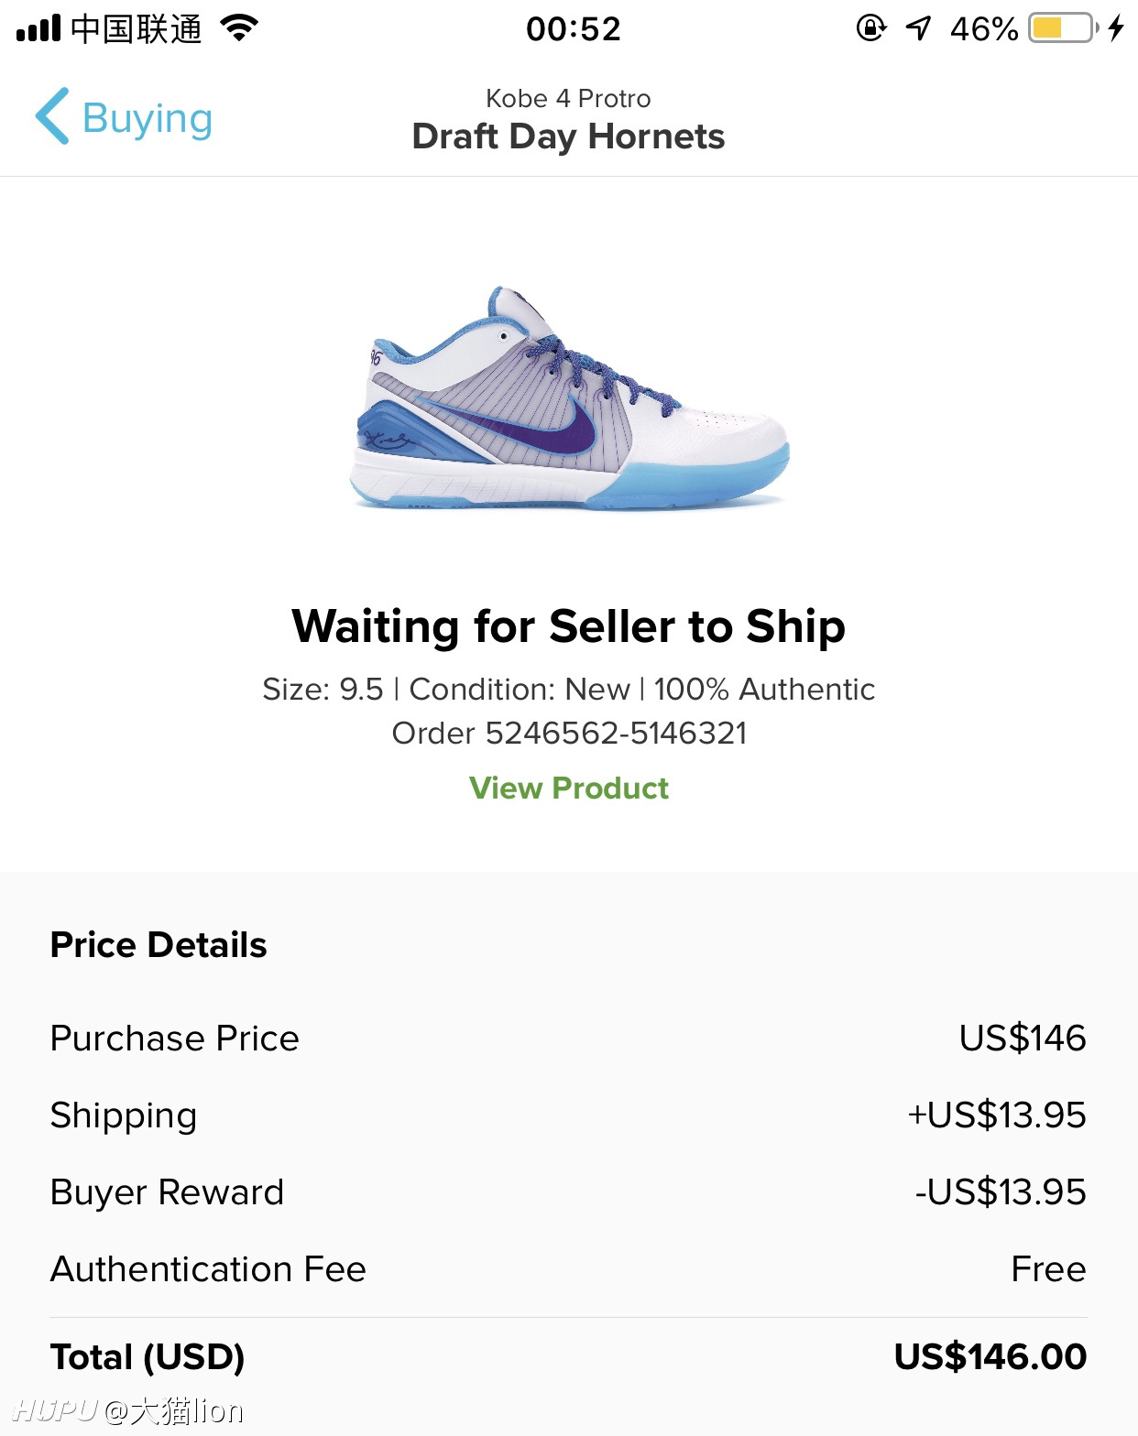This screenshot has height=1436, width=1138.
Task: Tap the location services arrow icon
Action: (918, 27)
